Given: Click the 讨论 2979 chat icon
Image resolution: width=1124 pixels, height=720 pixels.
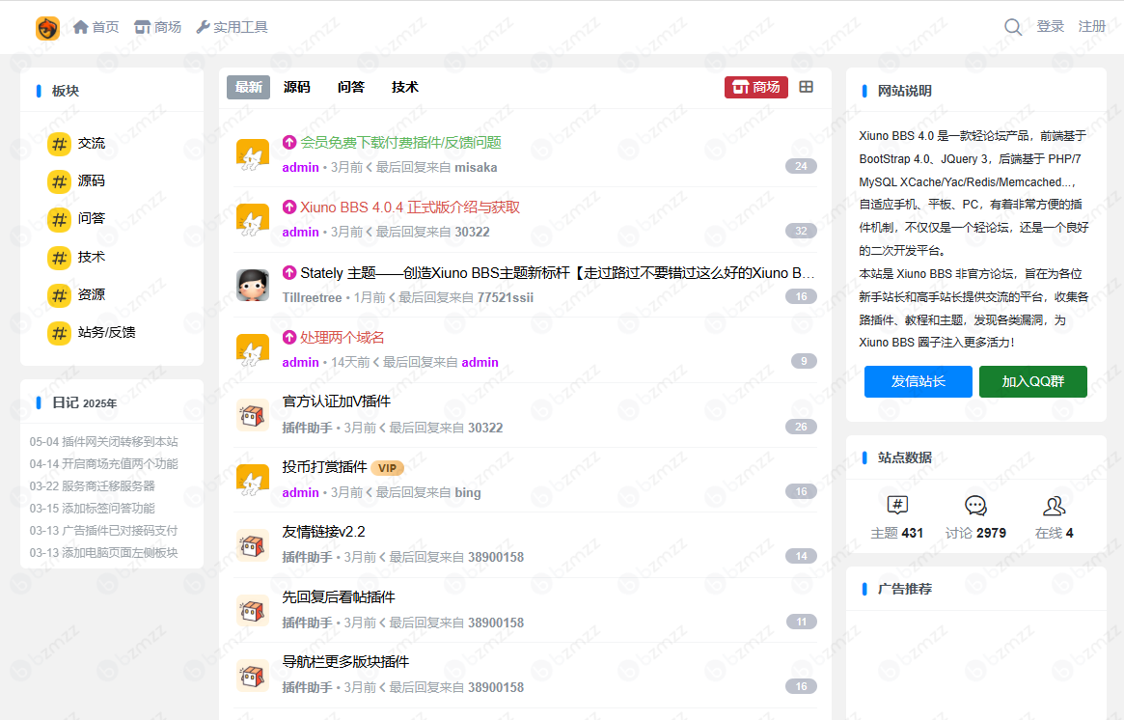Looking at the screenshot, I should point(975,506).
